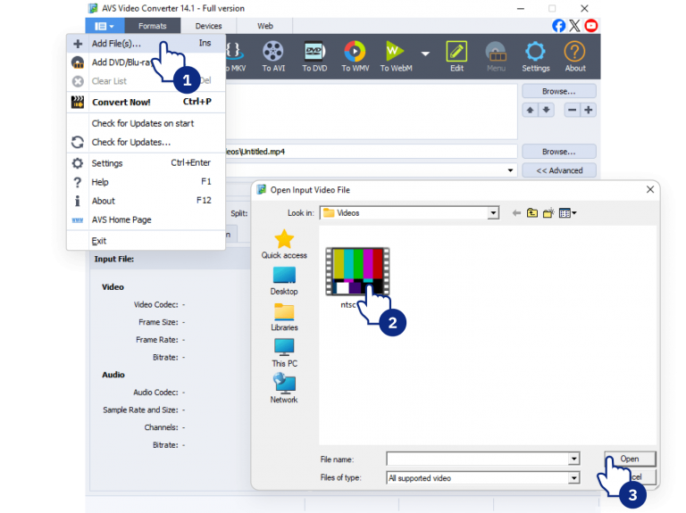Go to Quick access in dialog sidebar
686x513 pixels.
284,244
